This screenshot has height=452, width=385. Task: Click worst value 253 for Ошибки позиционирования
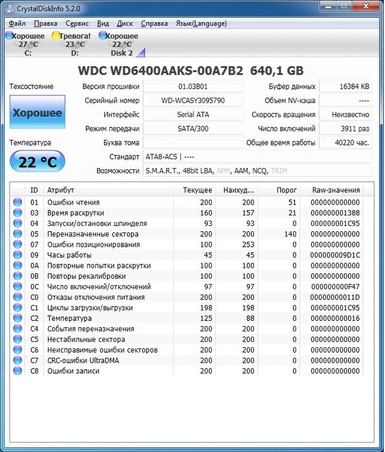[248, 244]
